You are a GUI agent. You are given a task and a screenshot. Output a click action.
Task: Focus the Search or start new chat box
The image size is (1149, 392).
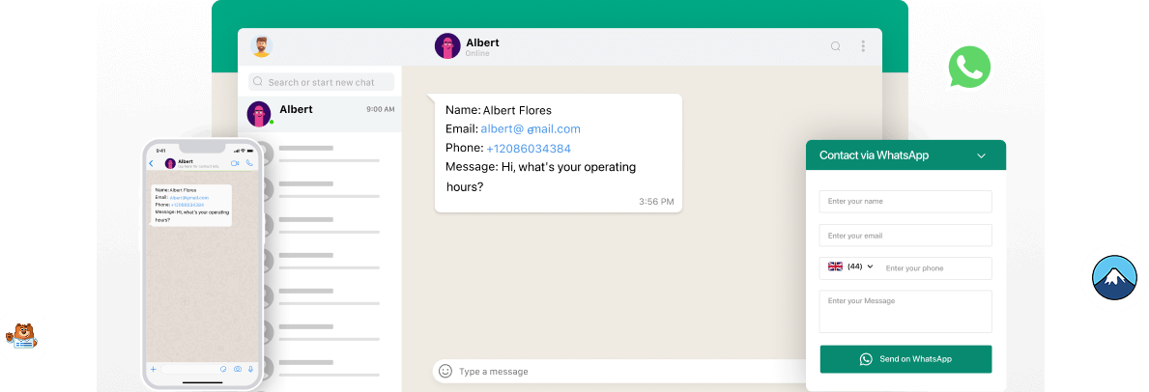tap(321, 82)
